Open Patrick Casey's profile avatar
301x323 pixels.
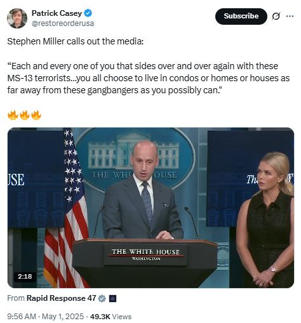click(x=17, y=18)
